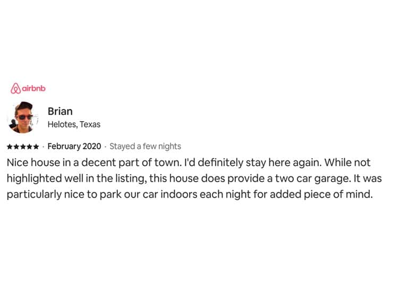Select the Helotes, Texas location text
Viewport: 408px width, 306px height.
[x=74, y=124]
